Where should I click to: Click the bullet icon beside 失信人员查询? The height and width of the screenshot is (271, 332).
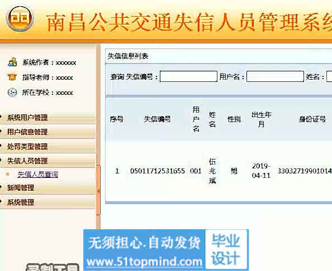pos(8,175)
